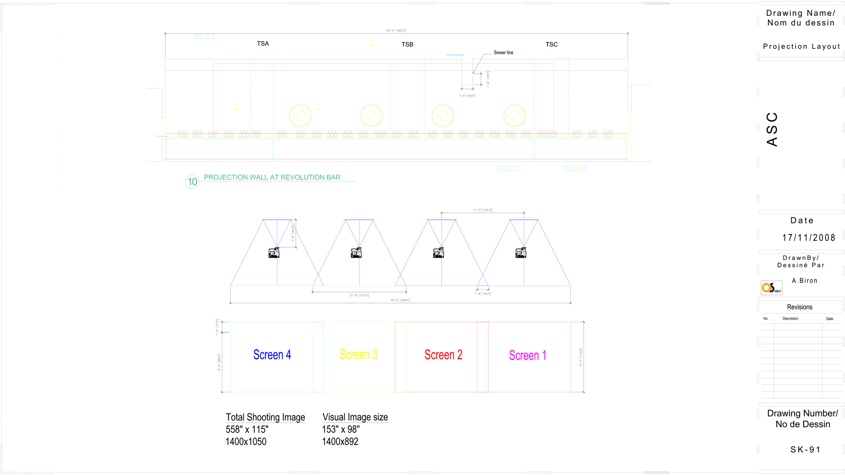The width and height of the screenshot is (845, 475).
Task: Click the TSB label on the wall elevation
Action: point(407,44)
